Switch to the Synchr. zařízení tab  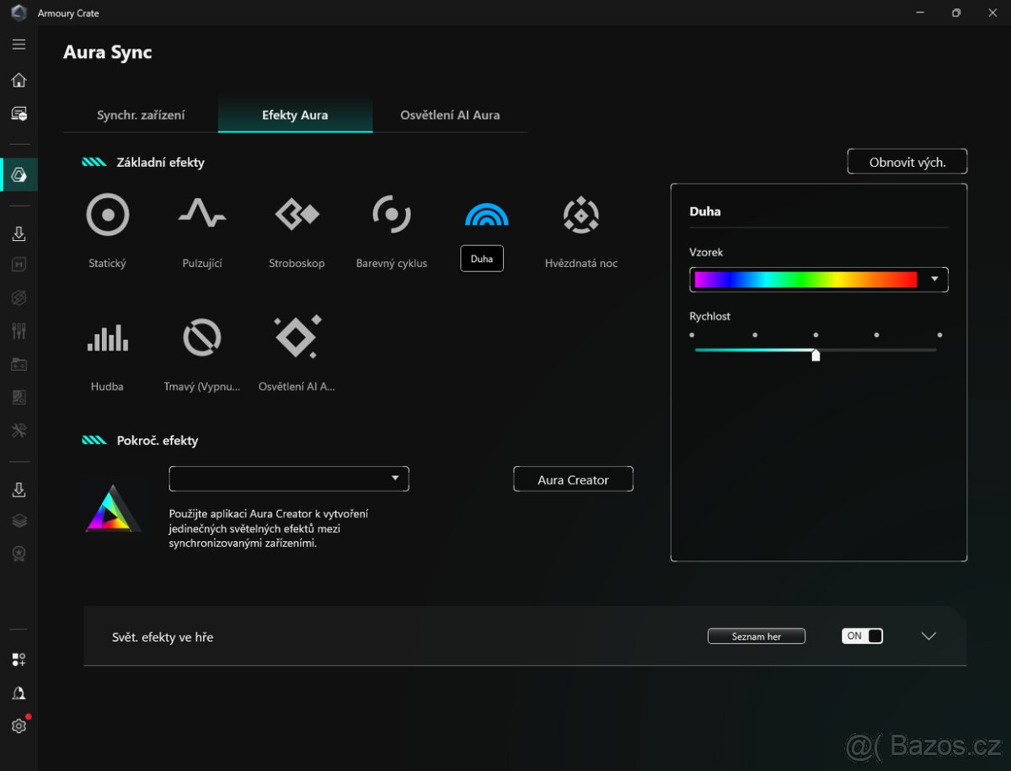[x=141, y=115]
